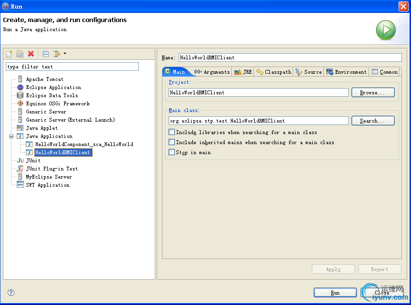Screen dimensions: 411x305
Task: Click the Name input field
Action: pos(290,57)
